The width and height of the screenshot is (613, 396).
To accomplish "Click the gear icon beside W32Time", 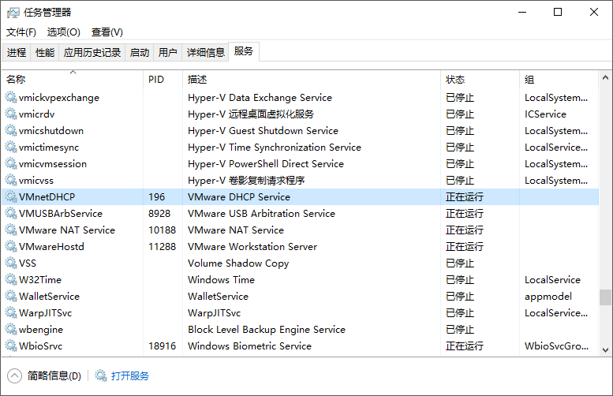I will (11, 279).
